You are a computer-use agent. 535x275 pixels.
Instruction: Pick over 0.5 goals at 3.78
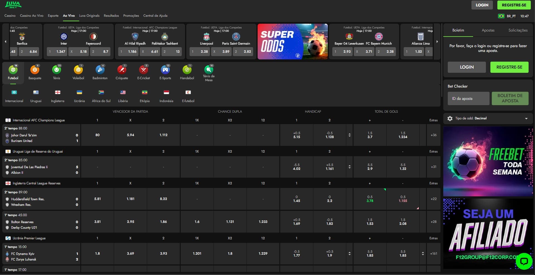tap(370, 199)
